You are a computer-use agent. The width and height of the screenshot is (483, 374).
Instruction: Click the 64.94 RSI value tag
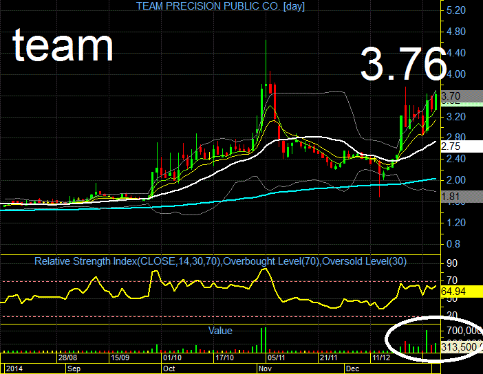(462, 291)
